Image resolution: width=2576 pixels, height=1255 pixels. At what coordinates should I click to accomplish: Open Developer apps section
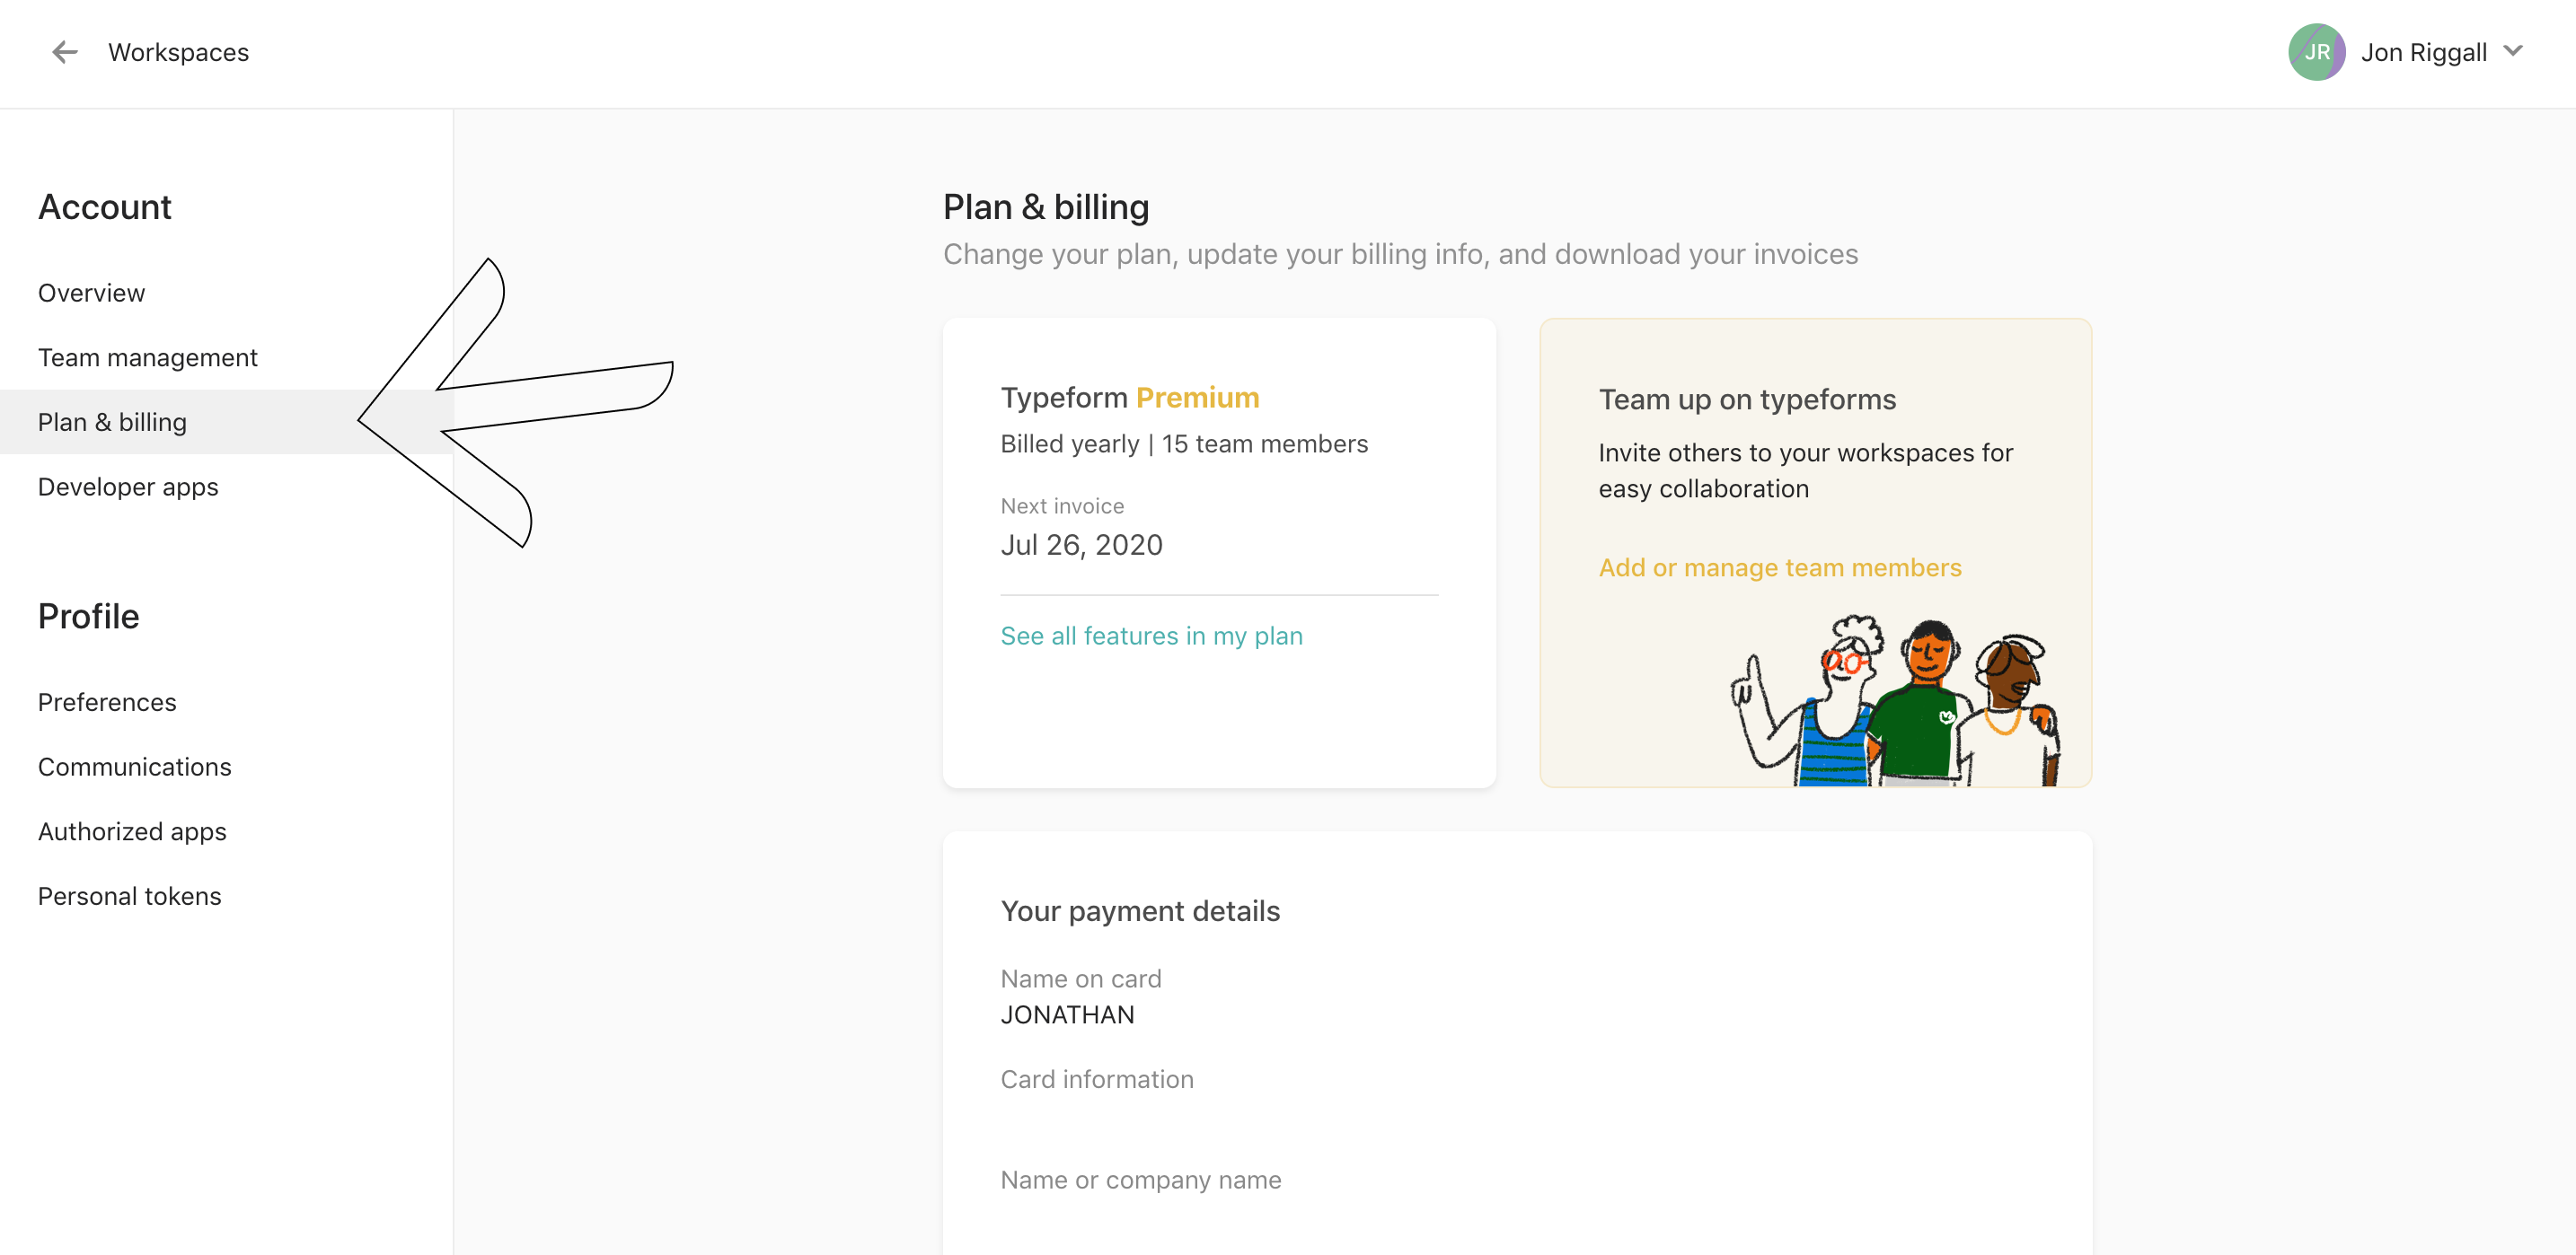coord(128,487)
